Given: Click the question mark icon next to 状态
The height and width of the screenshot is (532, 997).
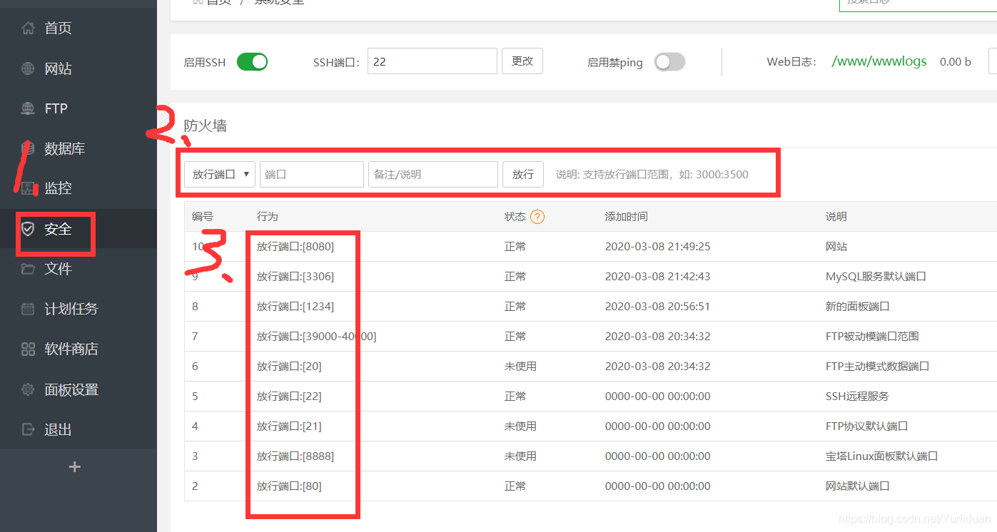Looking at the screenshot, I should pyautogui.click(x=537, y=217).
